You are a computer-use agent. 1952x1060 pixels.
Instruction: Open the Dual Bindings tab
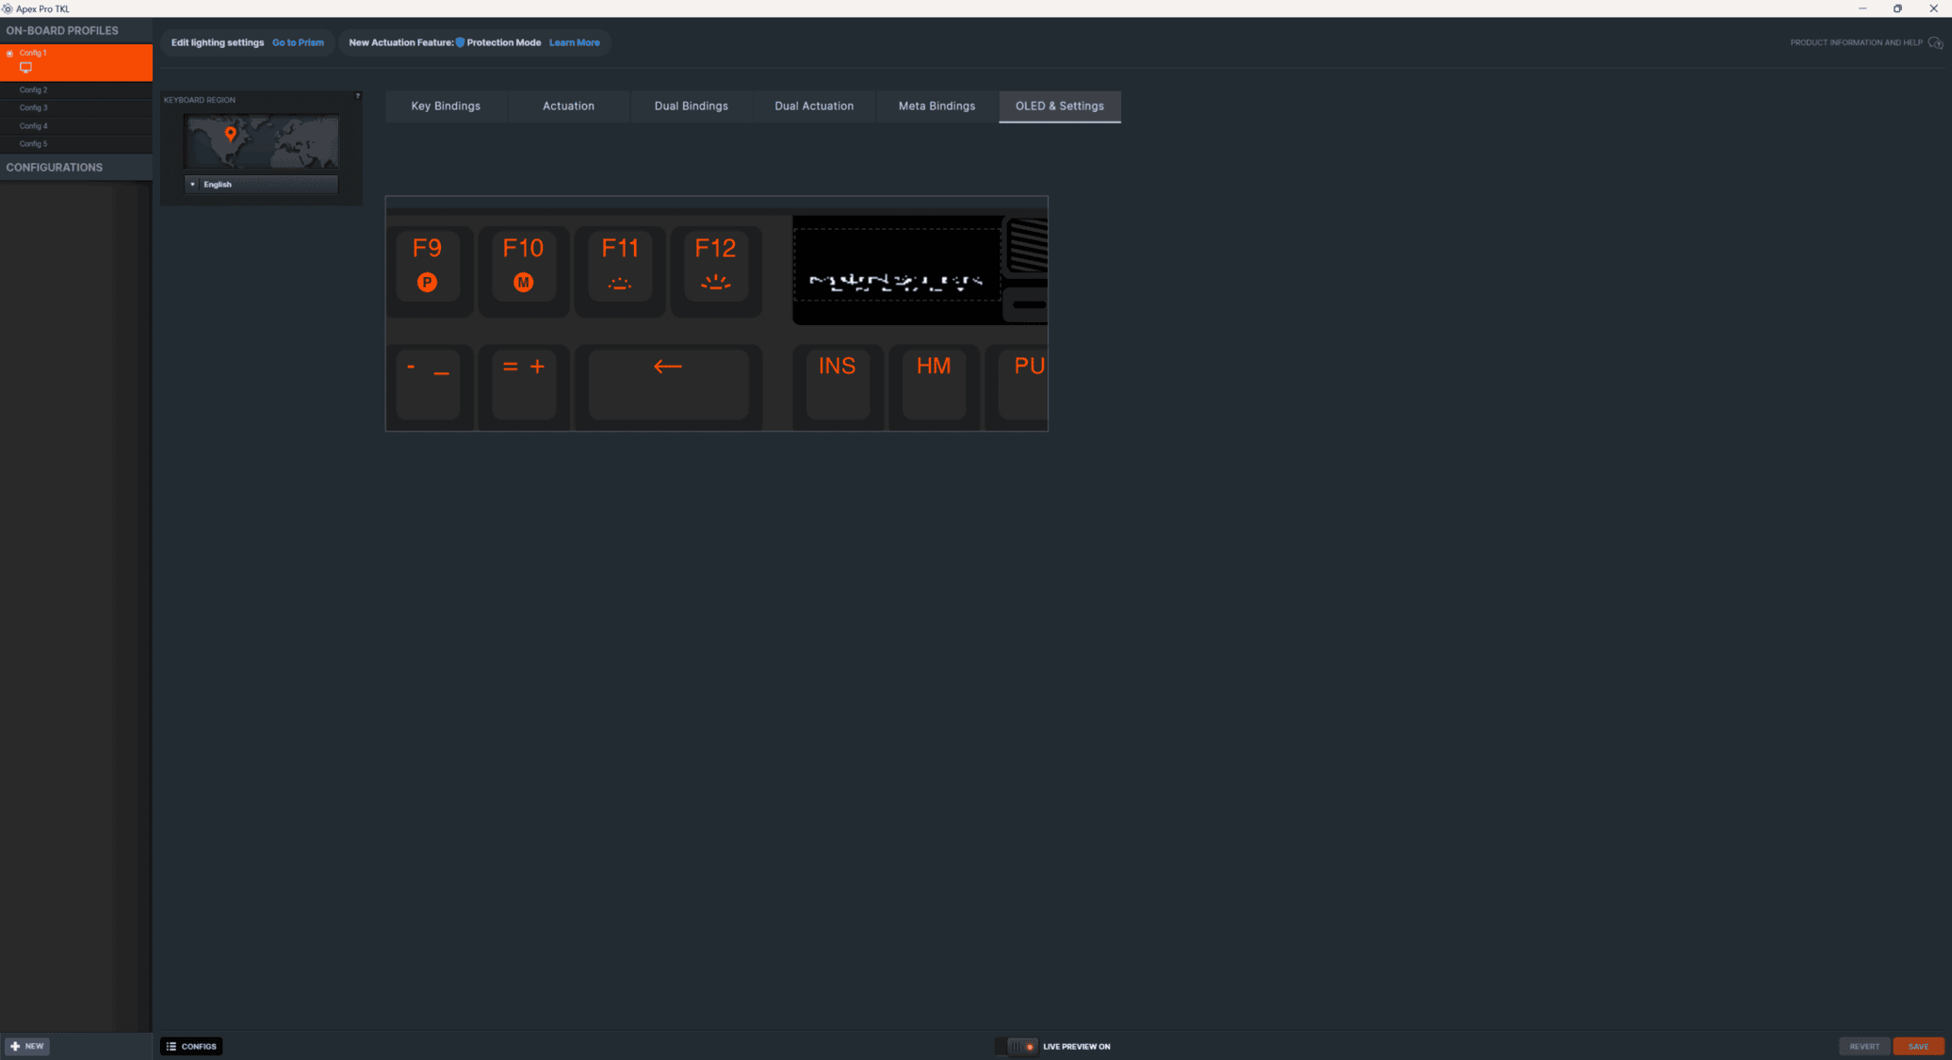click(691, 106)
